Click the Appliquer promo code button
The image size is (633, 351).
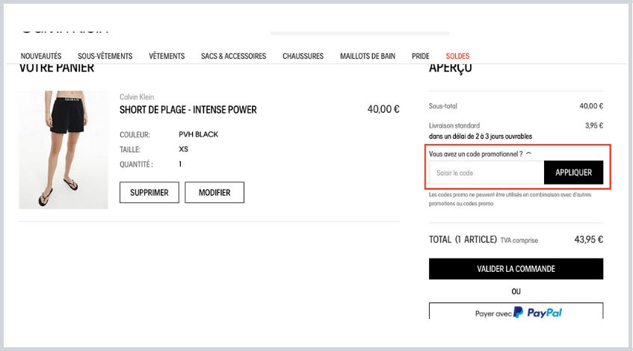[x=574, y=173]
